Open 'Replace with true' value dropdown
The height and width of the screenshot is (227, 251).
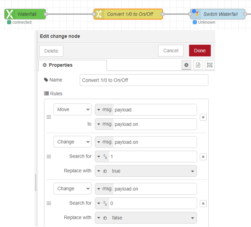(x=192, y=171)
